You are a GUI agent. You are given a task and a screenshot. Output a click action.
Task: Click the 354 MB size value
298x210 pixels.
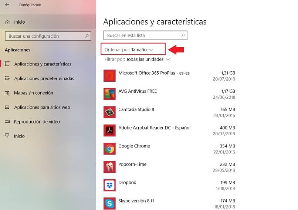tap(227, 146)
